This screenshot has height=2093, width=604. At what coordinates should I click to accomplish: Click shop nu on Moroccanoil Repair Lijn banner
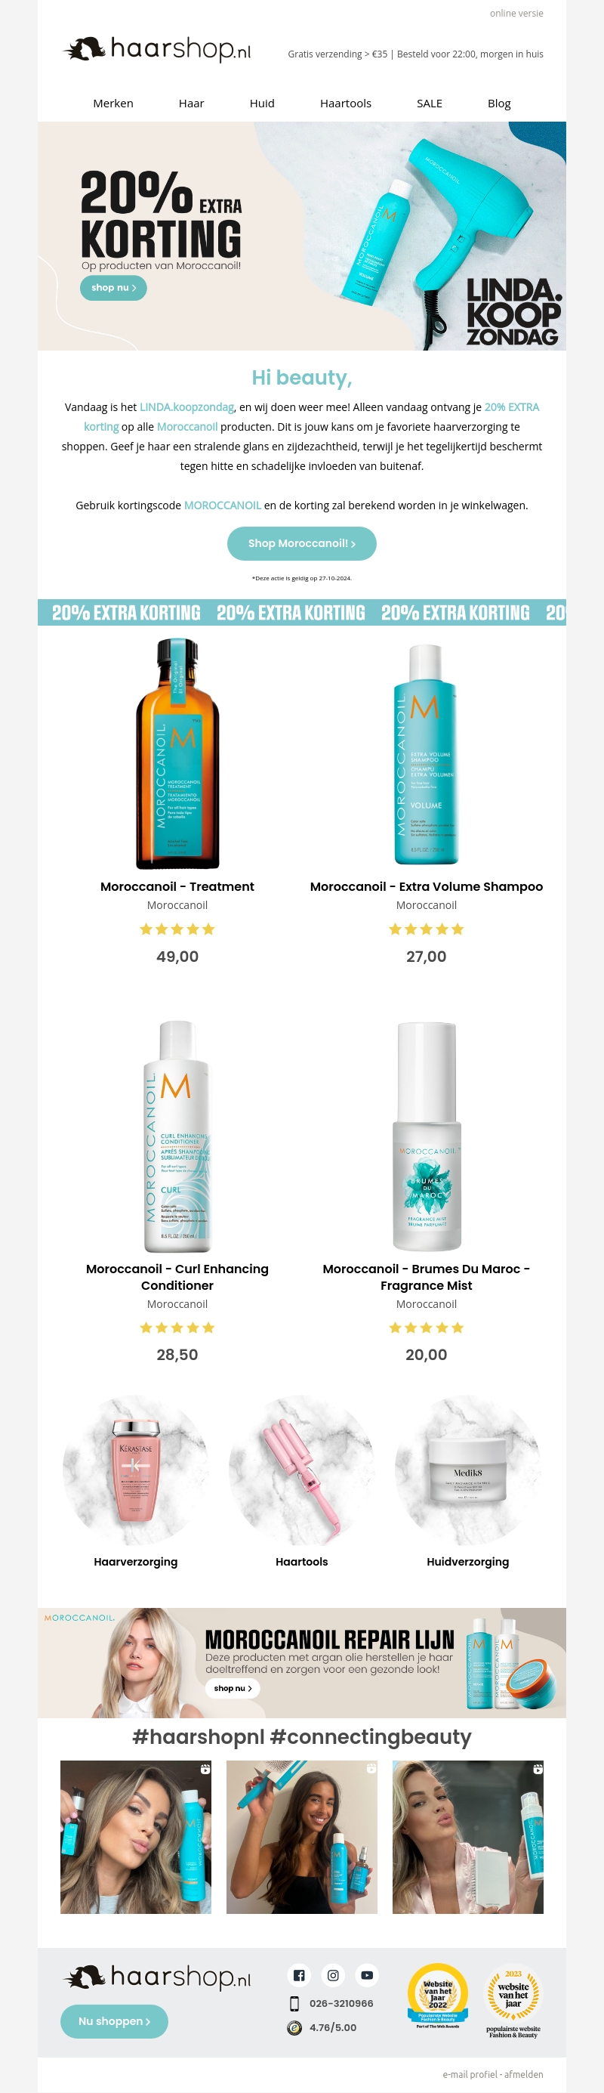coord(233,1688)
